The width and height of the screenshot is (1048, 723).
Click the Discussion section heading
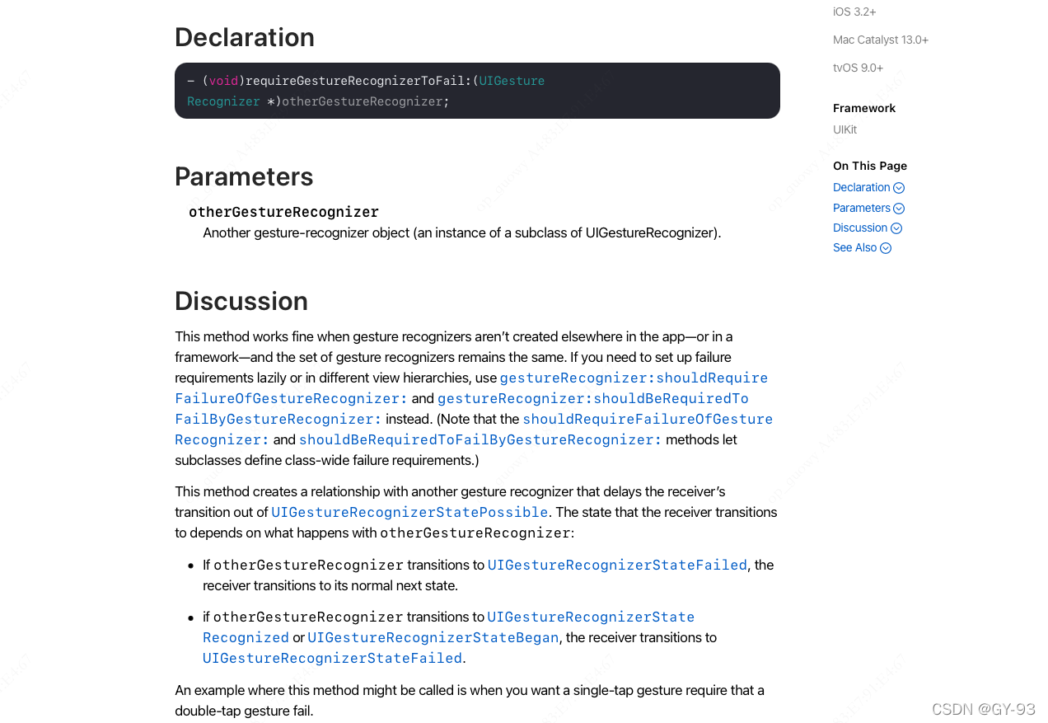tap(241, 302)
